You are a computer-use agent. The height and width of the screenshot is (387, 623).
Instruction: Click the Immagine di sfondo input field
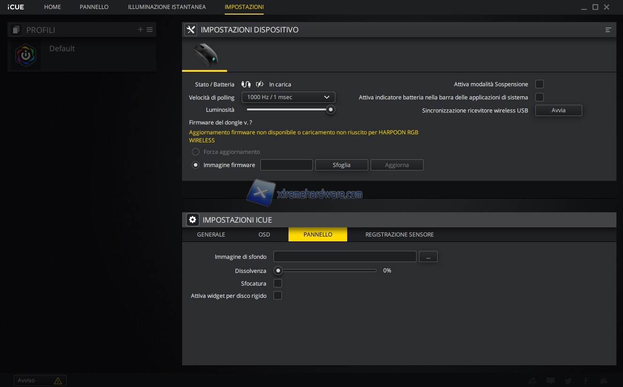coord(344,256)
